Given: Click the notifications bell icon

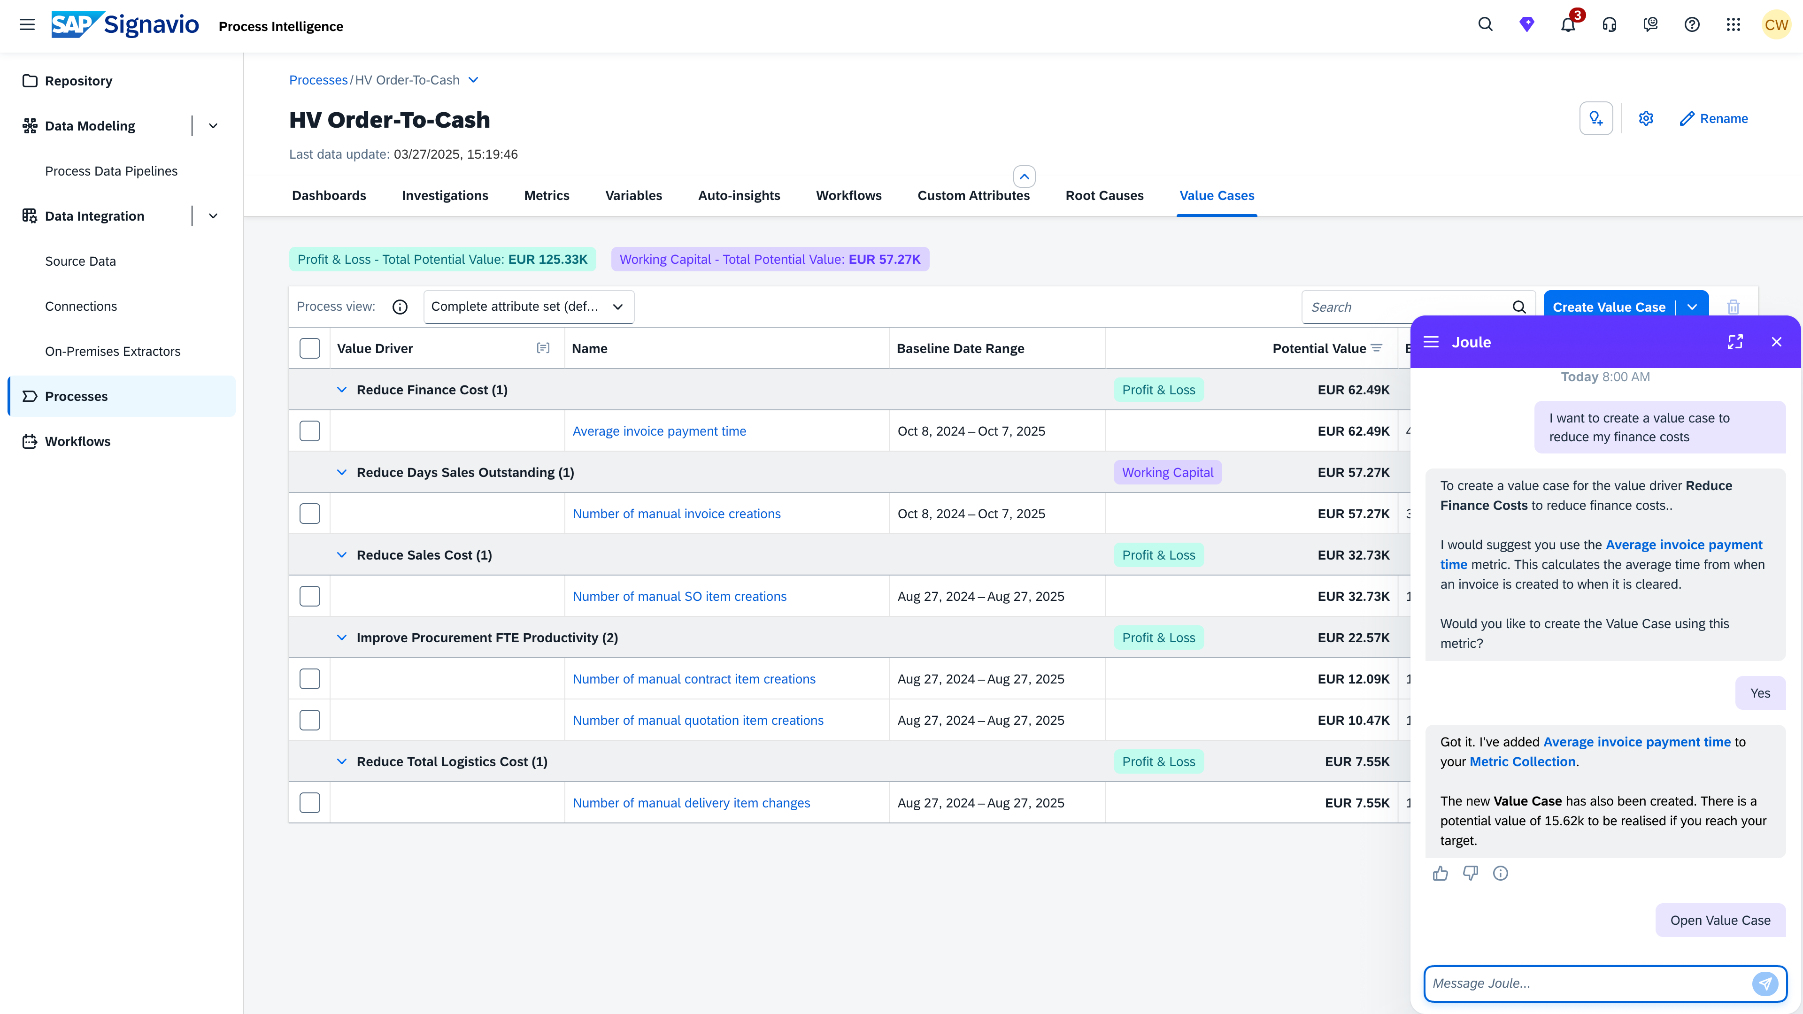Looking at the screenshot, I should [1568, 25].
